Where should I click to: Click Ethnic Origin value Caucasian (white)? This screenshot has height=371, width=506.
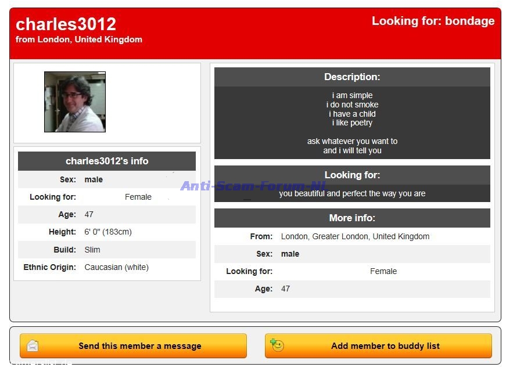pos(116,268)
